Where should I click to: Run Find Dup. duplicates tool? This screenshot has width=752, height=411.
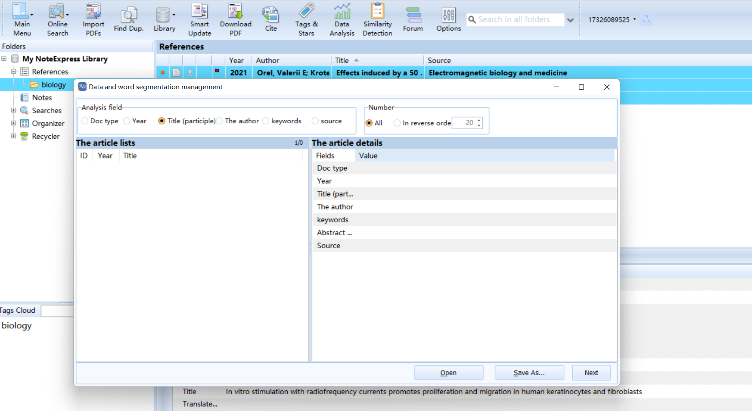pyautogui.click(x=128, y=19)
